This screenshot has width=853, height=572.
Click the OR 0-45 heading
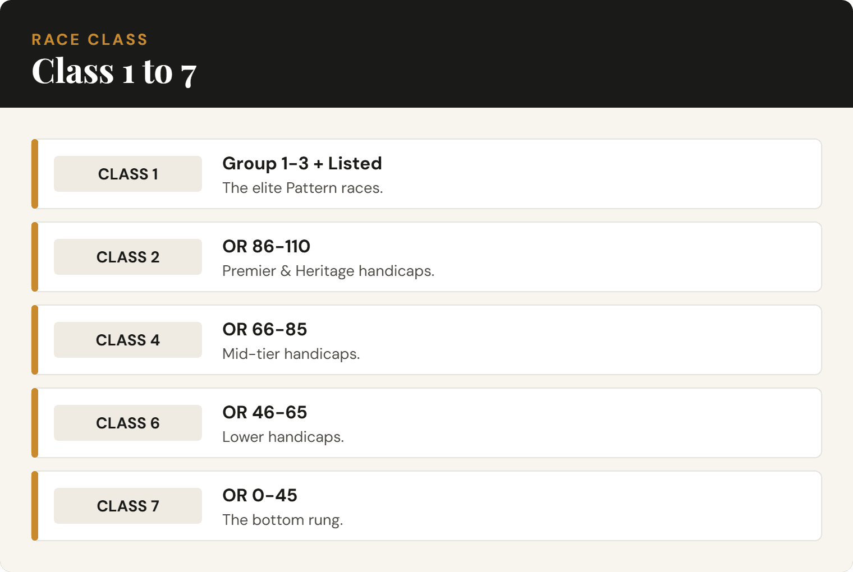point(259,495)
